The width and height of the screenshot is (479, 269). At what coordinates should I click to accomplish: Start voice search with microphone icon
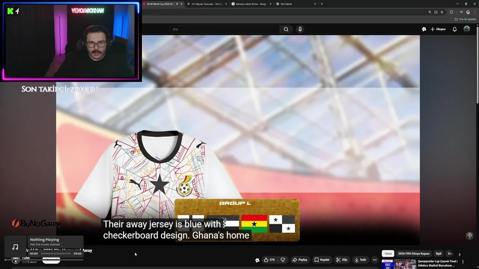(x=300, y=29)
